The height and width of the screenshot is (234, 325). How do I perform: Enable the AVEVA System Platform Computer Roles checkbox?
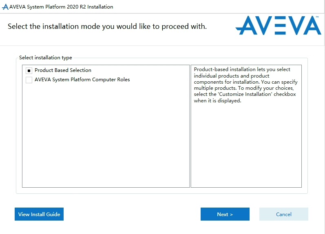(x=29, y=80)
